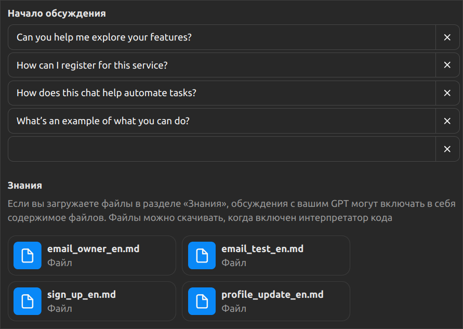This screenshot has height=329, width=463.
Task: Click the X on the empty starter row
Action: coord(447,149)
